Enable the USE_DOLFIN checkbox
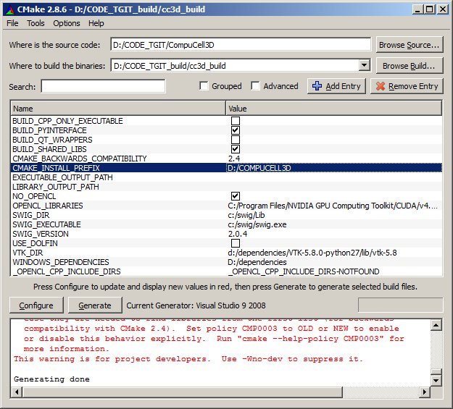453x409 pixels. coord(236,243)
